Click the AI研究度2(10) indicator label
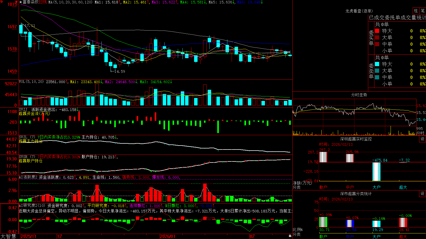This screenshot has width=426, height=239. coord(32,206)
